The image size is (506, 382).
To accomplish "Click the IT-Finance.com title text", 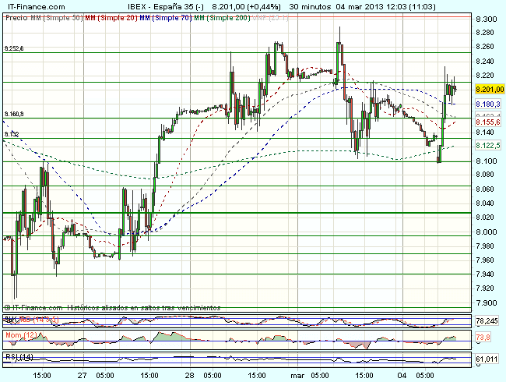I will point(36,5).
